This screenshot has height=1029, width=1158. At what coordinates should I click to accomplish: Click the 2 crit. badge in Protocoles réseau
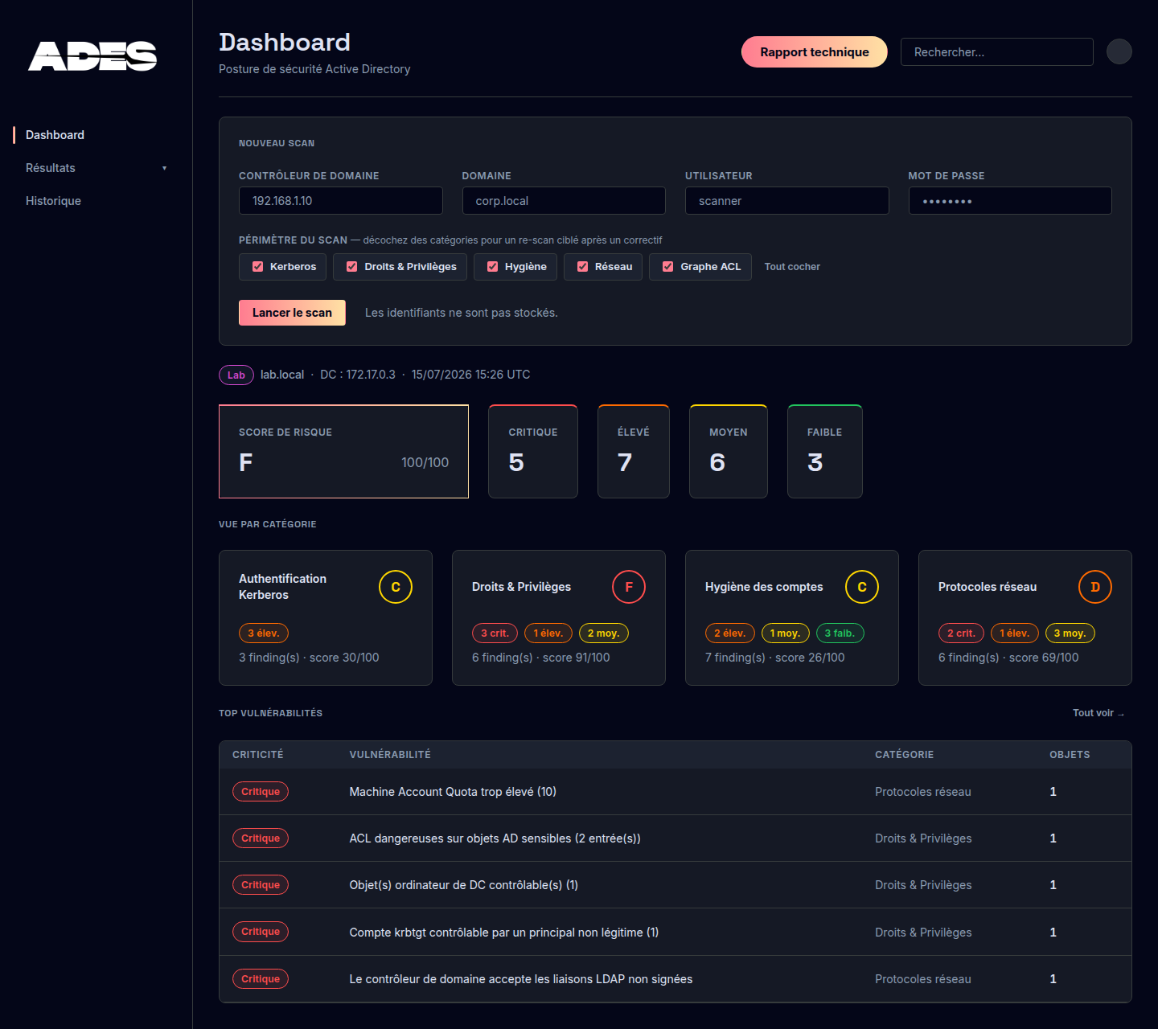click(x=961, y=633)
